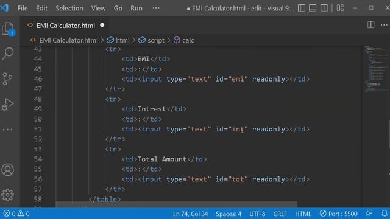Open errors and warnings status item
This screenshot has height=219, width=390.
(16, 214)
